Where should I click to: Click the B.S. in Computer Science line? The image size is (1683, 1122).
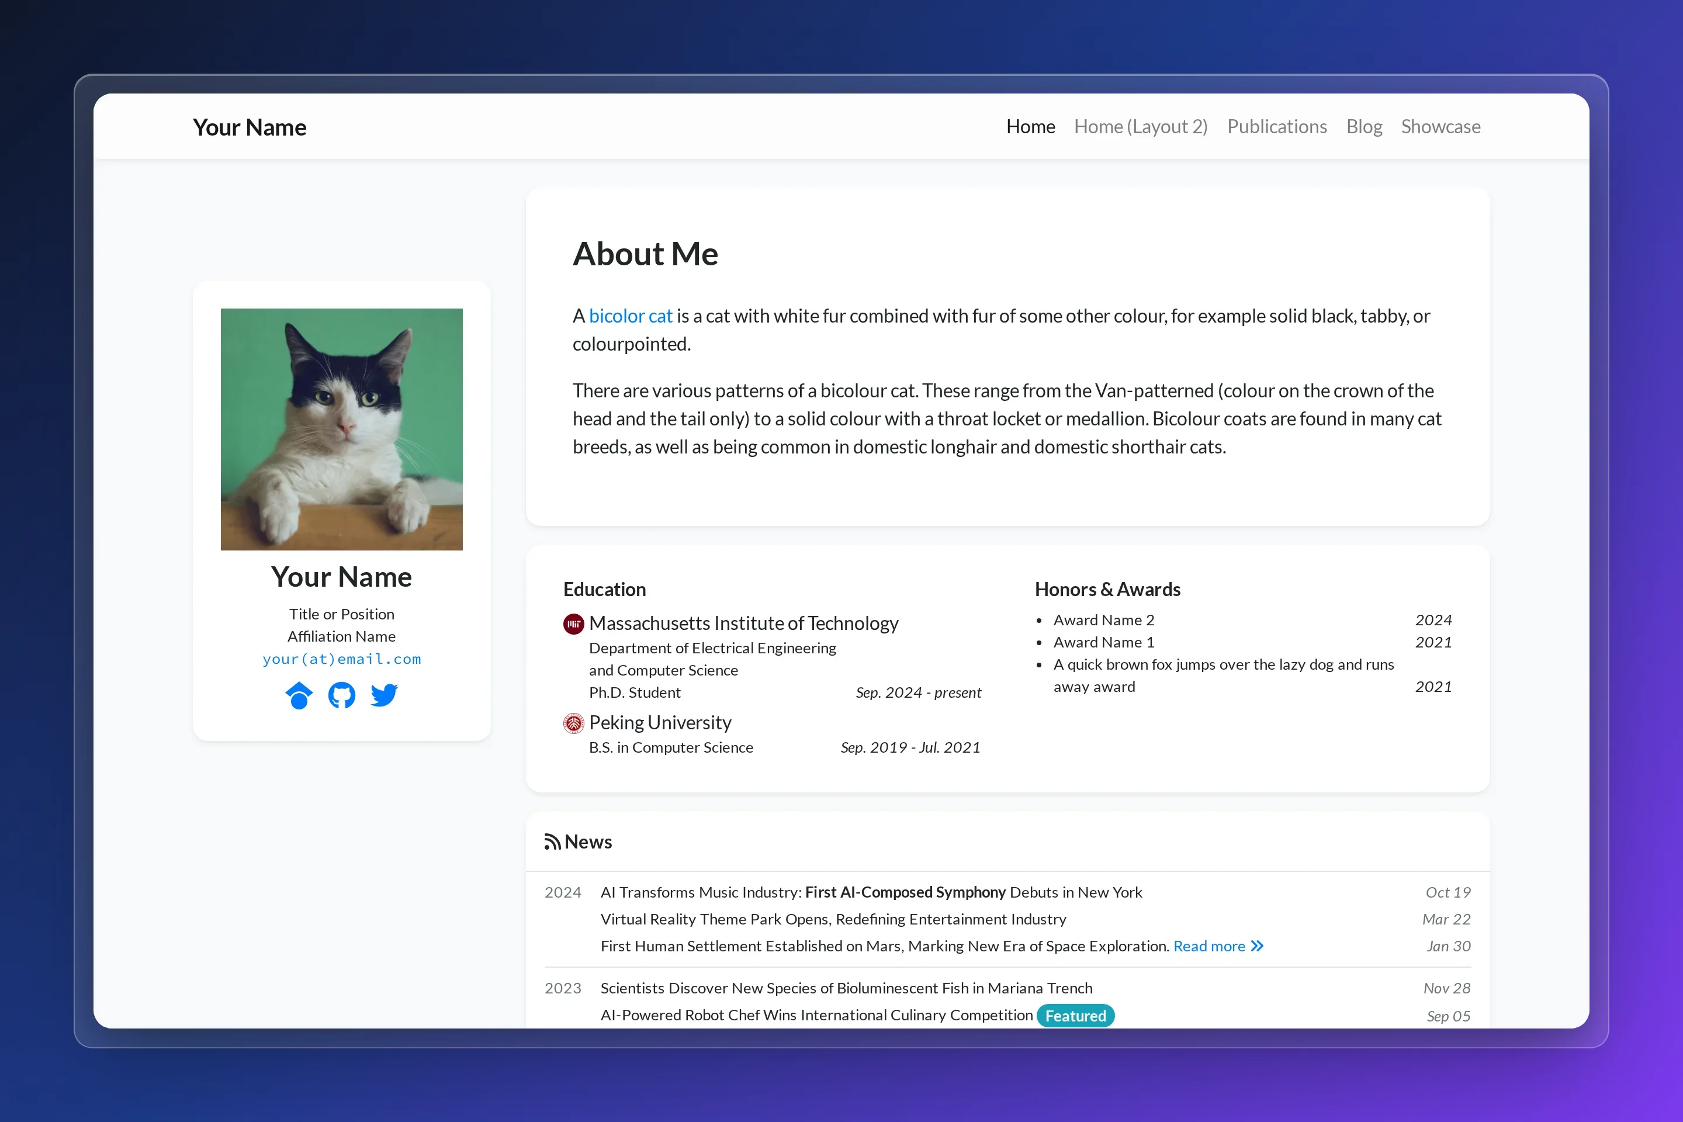[x=670, y=747]
